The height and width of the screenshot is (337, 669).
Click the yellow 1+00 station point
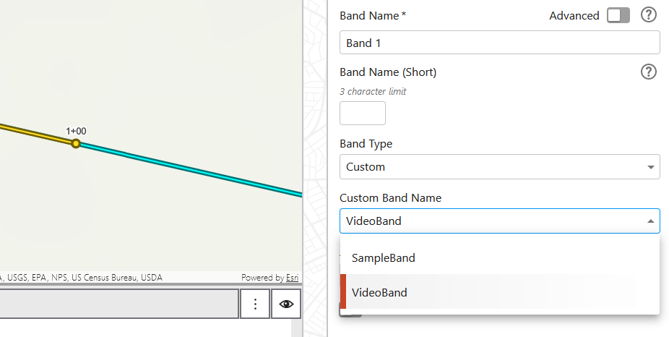tap(76, 144)
